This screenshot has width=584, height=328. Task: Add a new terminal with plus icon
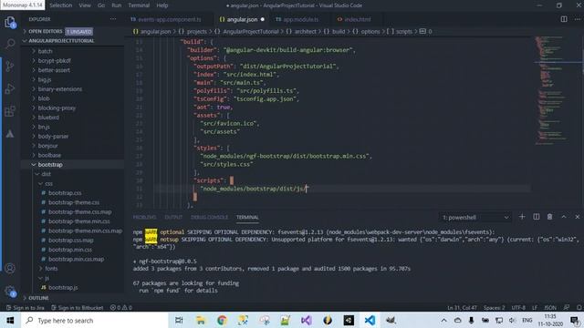click(x=522, y=217)
